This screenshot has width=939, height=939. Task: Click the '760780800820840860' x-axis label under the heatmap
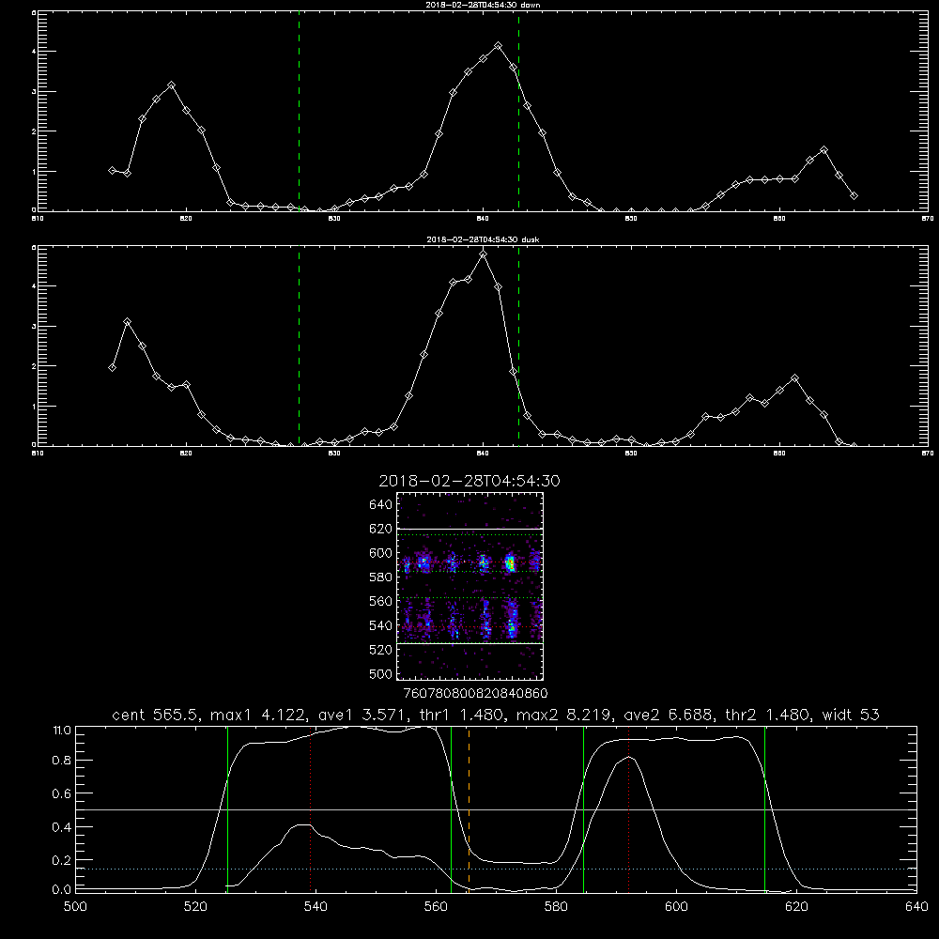tap(475, 694)
